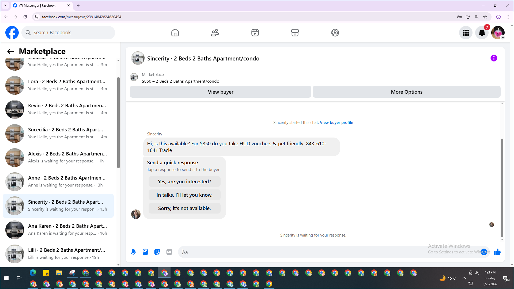This screenshot has height=289, width=514.
Task: Open the volume control in system tray
Action: tap(477, 273)
